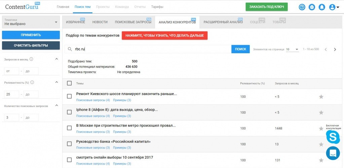The image size is (344, 168).
Task: Open Skype free consultation button
Action: pyautogui.click(x=333, y=137)
